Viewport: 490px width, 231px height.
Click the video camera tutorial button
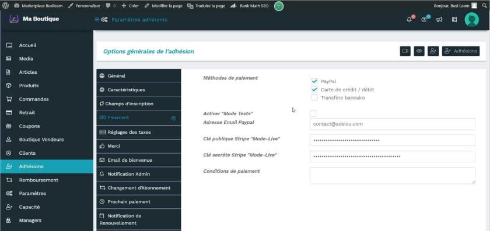click(x=405, y=51)
